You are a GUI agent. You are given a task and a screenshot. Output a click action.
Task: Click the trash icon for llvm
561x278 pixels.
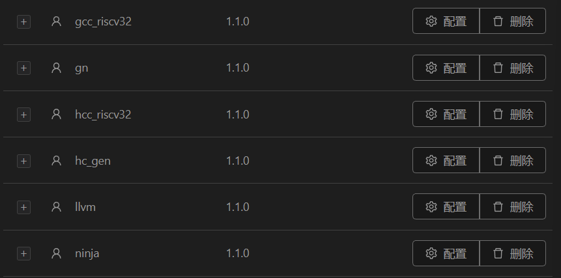coord(498,206)
